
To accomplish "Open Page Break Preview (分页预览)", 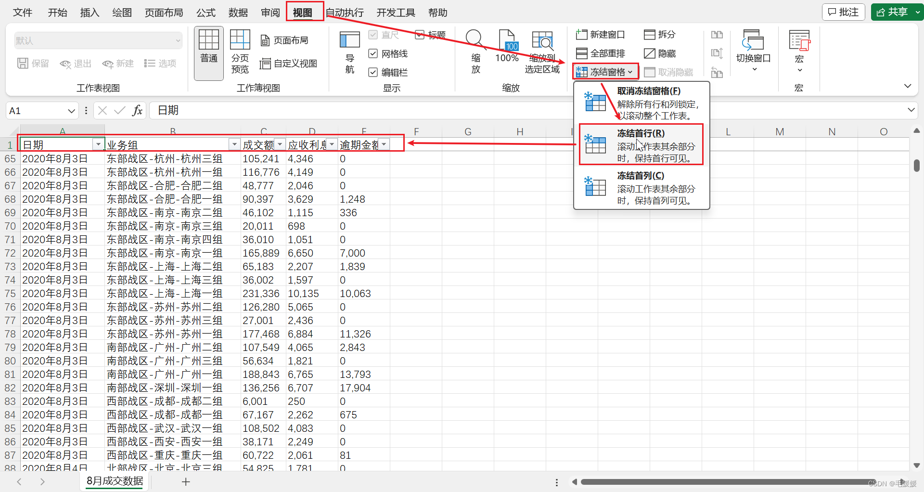I will coord(240,53).
